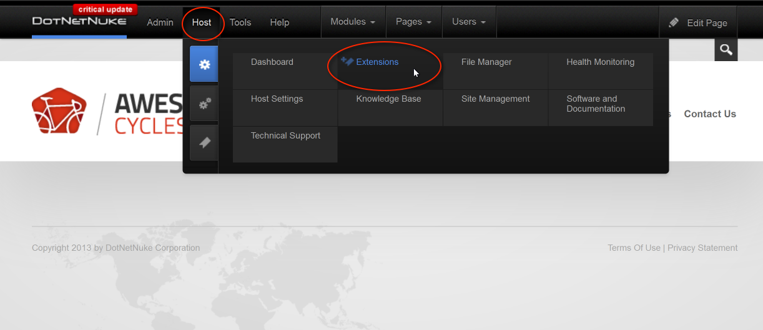Open Software and Documentation entry
Screen dimensions: 763x330
tap(601, 108)
